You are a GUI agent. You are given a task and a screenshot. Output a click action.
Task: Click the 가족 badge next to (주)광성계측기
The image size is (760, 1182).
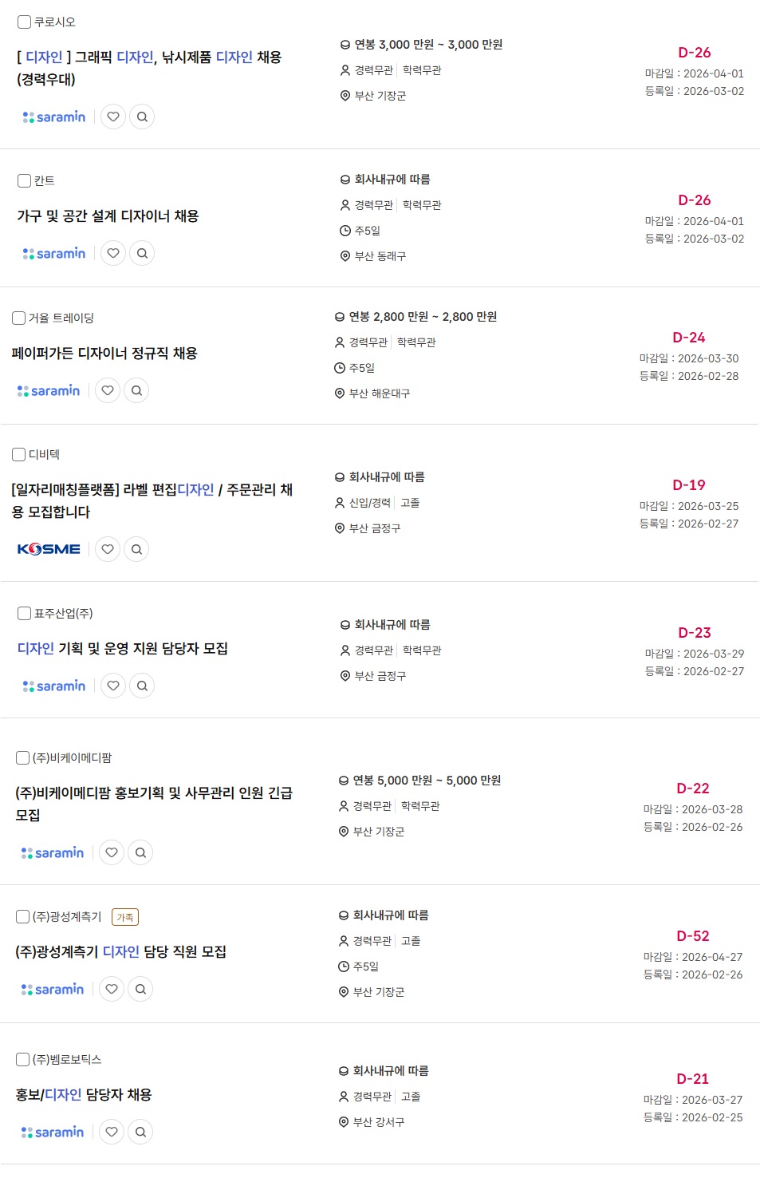(125, 917)
